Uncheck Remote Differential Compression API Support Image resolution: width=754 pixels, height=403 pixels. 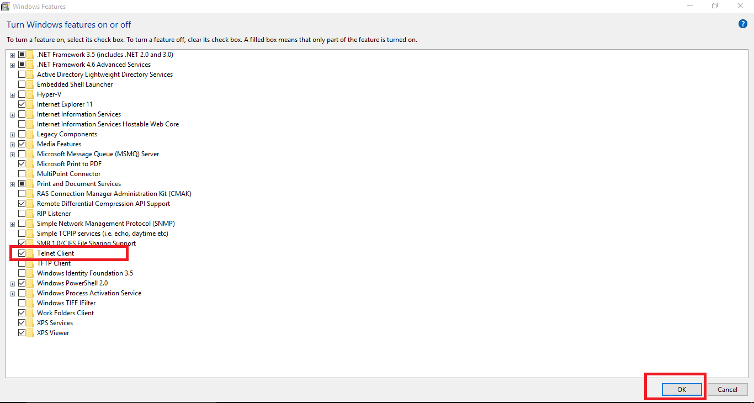[x=22, y=204]
